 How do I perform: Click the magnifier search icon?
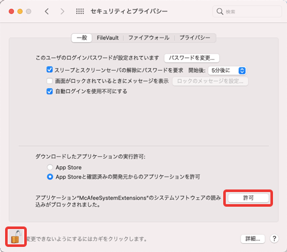pyautogui.click(x=219, y=11)
